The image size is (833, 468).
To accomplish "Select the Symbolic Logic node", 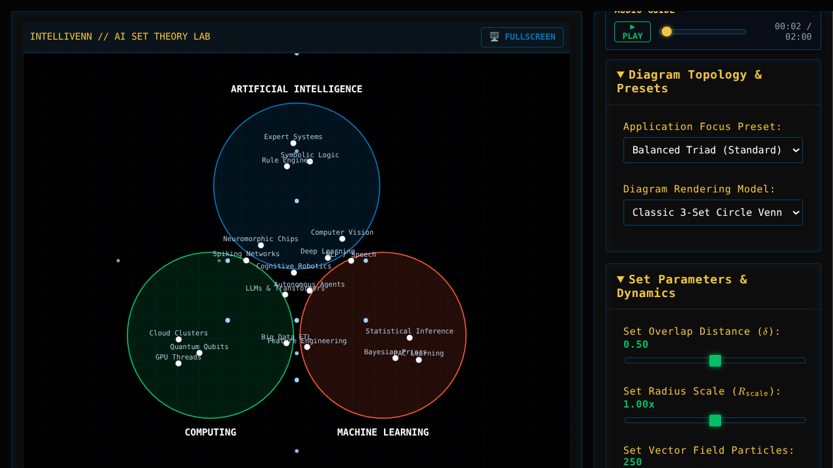I will [x=310, y=161].
